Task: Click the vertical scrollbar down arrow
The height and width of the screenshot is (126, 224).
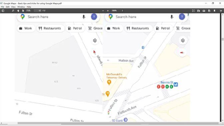Action: tap(223, 120)
